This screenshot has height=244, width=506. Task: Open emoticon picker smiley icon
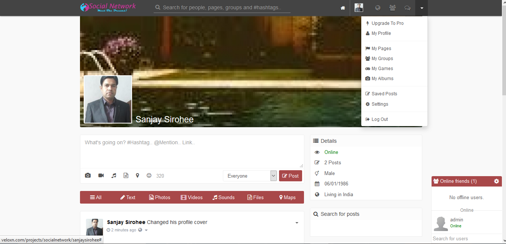[x=149, y=175]
